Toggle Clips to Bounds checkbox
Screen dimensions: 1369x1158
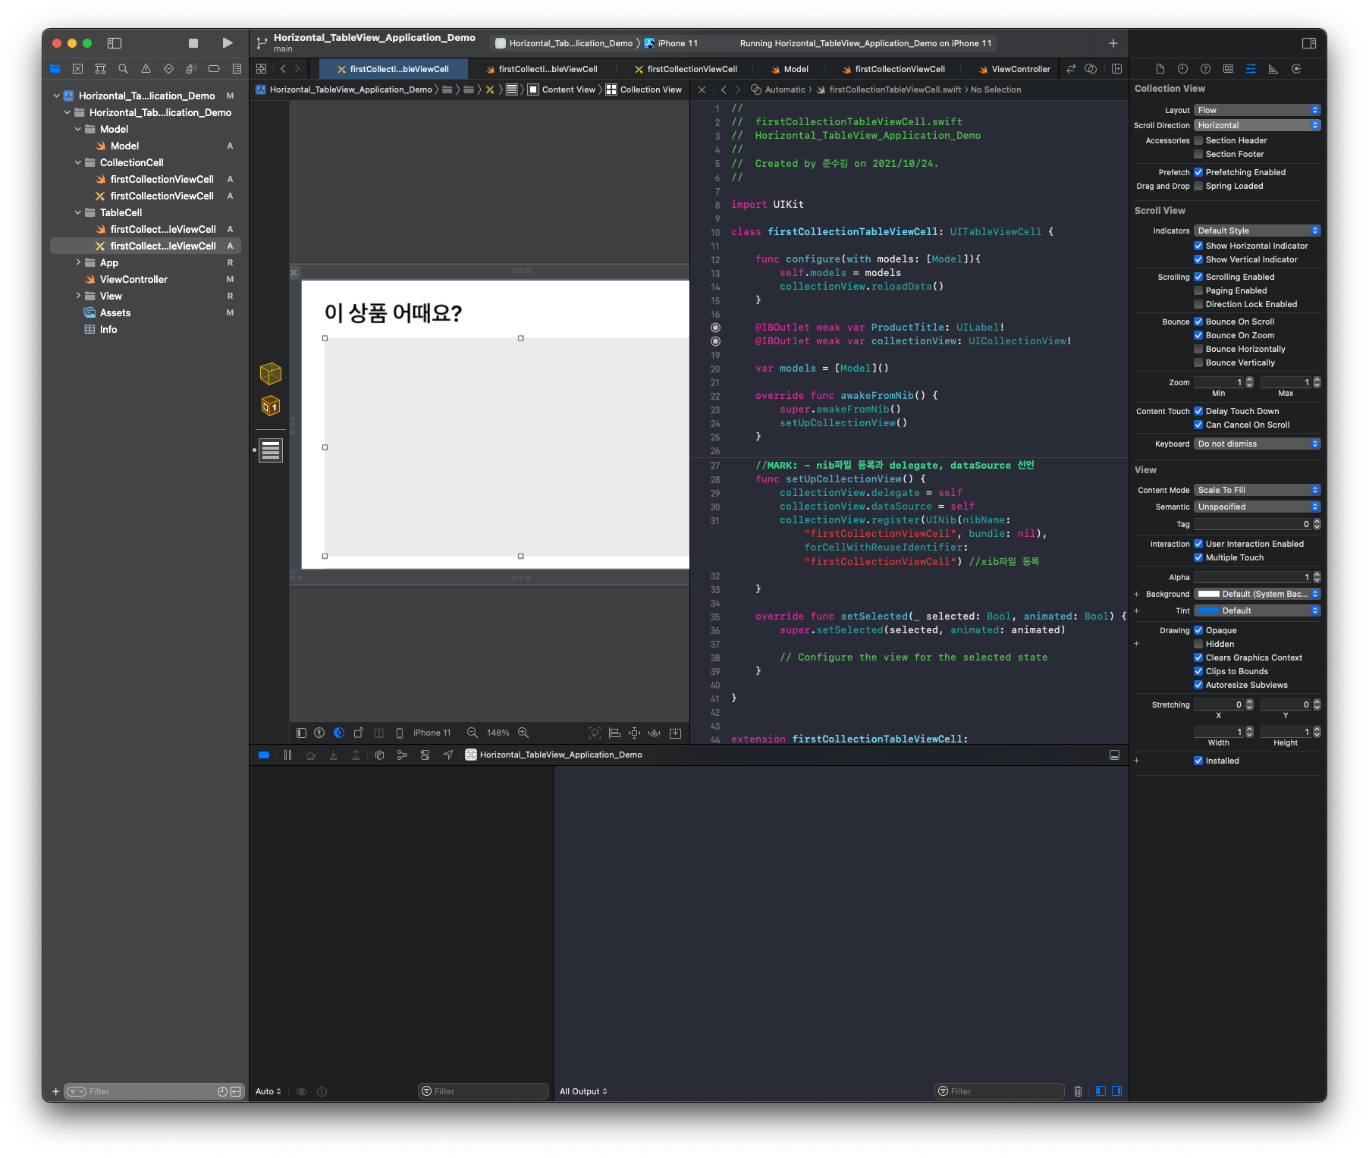click(1198, 671)
